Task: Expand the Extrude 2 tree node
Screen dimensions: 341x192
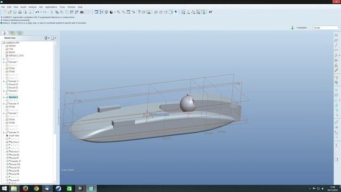Action: point(4,91)
